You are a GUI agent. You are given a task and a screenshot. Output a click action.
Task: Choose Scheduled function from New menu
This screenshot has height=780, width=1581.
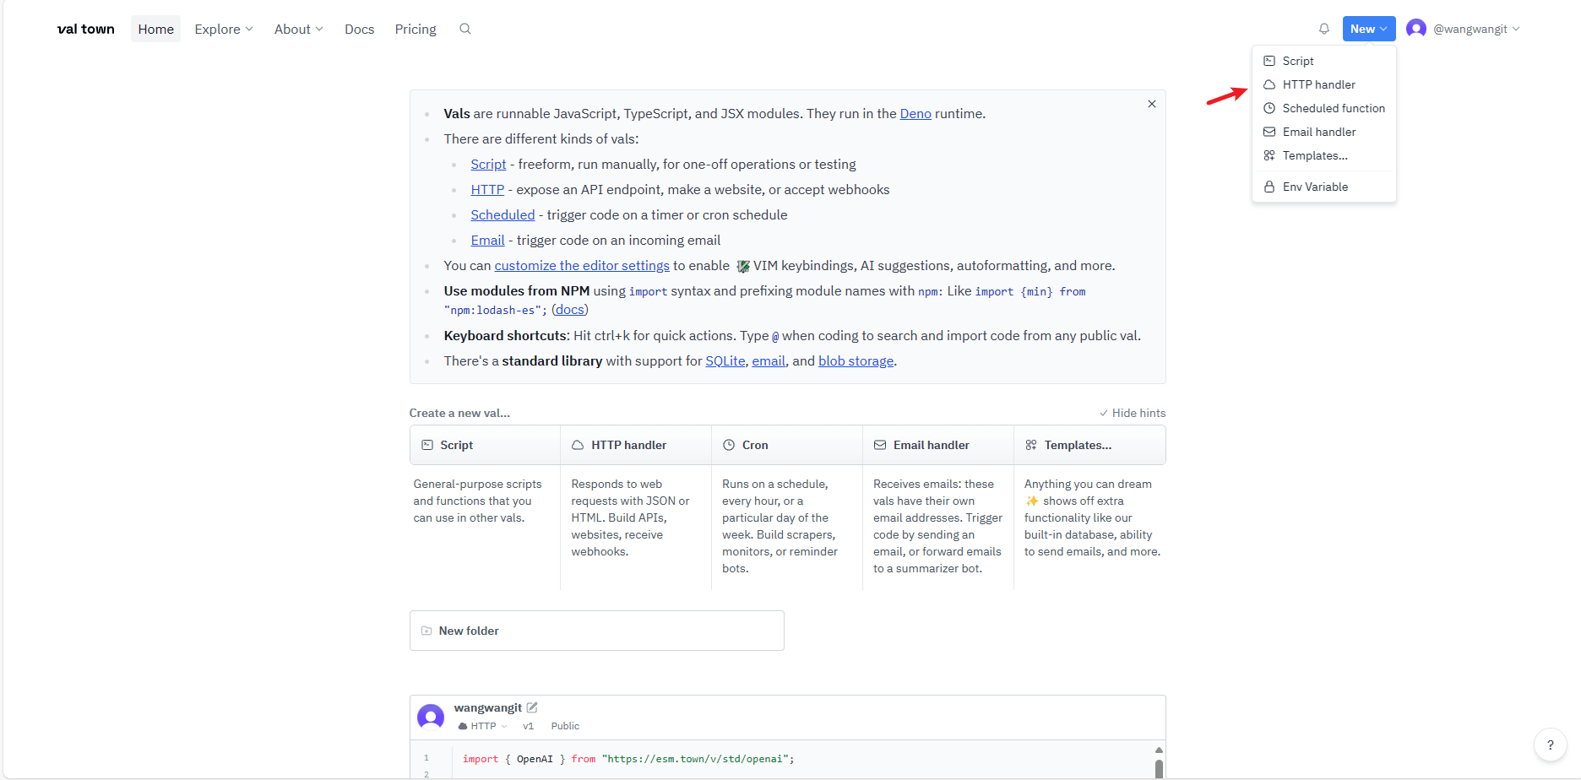[x=1323, y=108]
